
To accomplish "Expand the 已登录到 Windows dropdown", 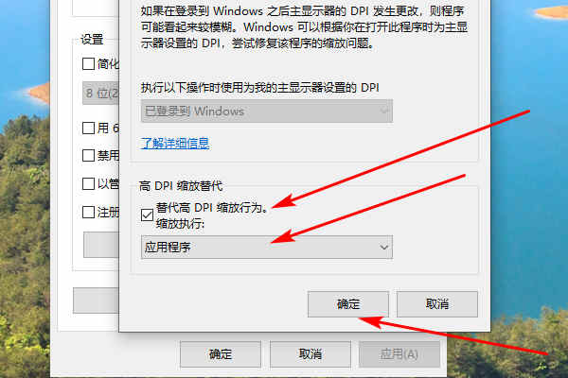I will pyautogui.click(x=267, y=112).
